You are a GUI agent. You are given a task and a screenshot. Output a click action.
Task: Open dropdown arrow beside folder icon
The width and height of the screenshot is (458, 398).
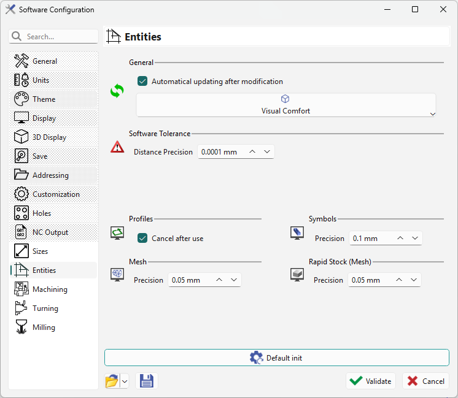pyautogui.click(x=124, y=381)
